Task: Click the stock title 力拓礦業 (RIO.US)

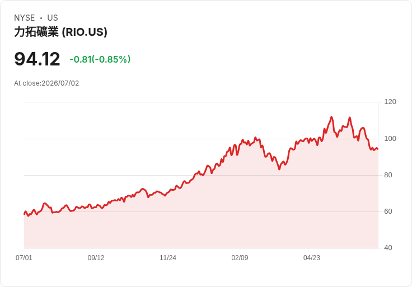Action: 60,32
